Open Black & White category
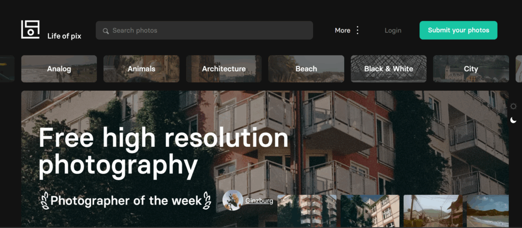Image resolution: width=522 pixels, height=228 pixels. [x=388, y=69]
